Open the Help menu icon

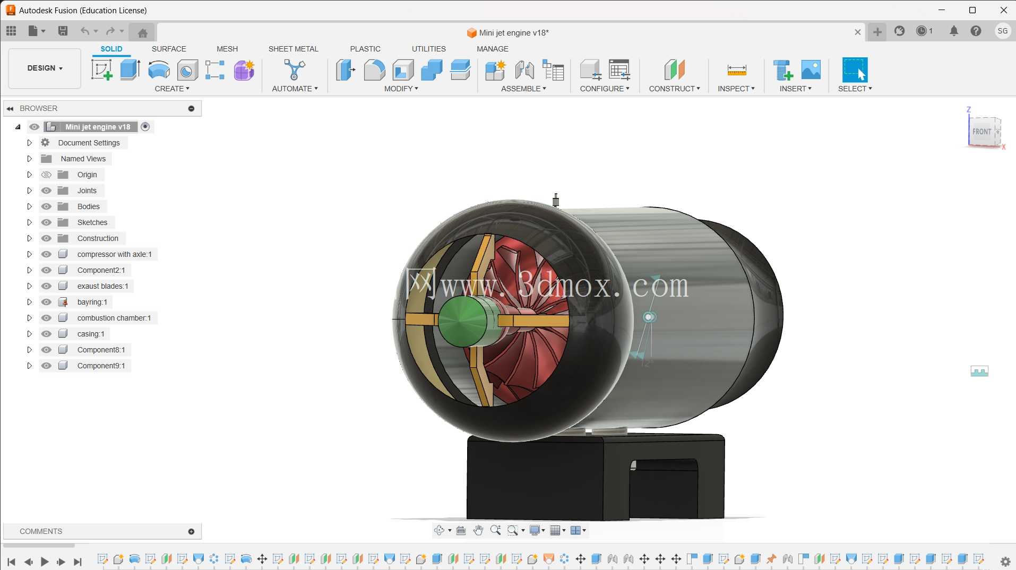(976, 31)
